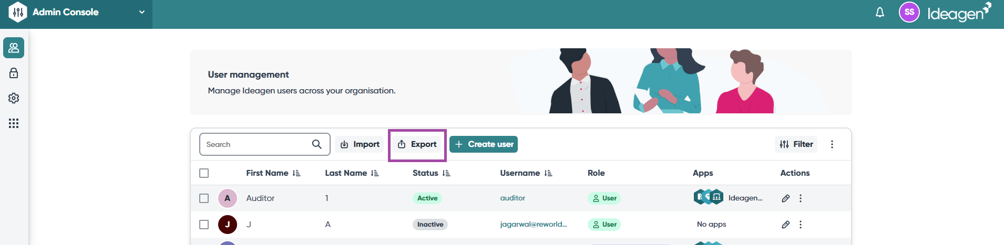Tick the select-all users checkbox

pos(204,173)
